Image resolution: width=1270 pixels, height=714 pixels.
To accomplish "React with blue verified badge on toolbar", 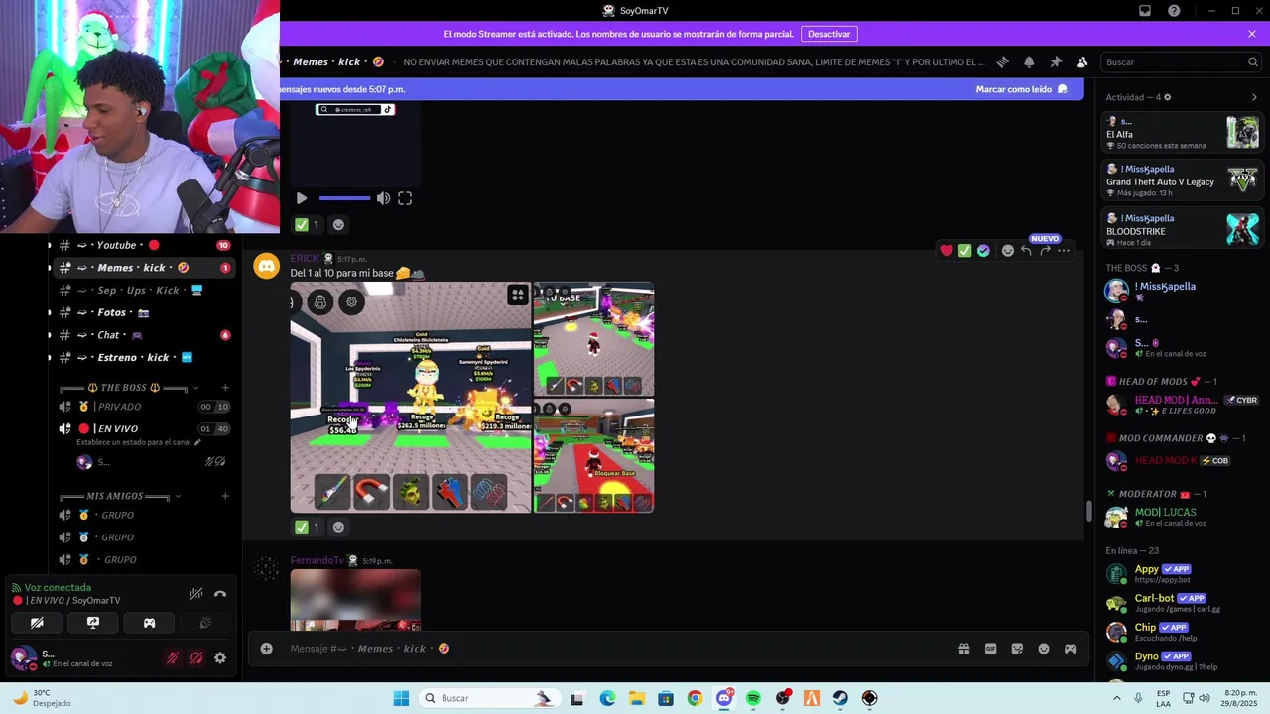I will [x=983, y=251].
